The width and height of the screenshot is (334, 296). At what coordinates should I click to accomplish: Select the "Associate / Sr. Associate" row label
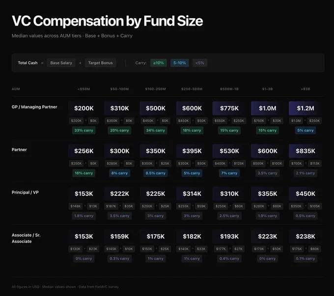26,238
